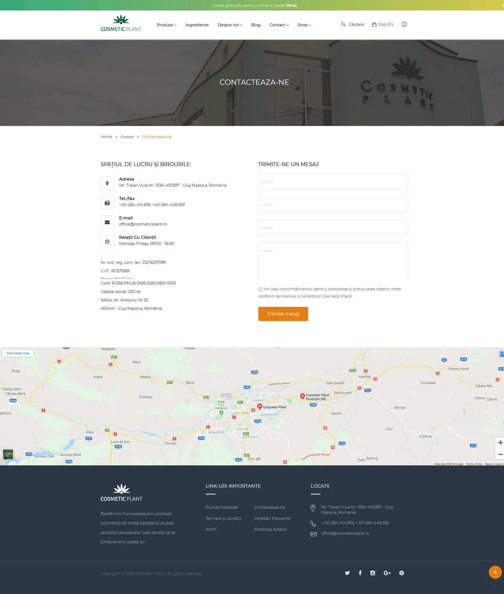Tick the data consent checkbox
Viewport: 504px width, 594px height.
click(260, 289)
